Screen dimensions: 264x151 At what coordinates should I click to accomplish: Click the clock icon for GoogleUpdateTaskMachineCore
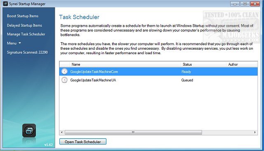tap(64, 71)
